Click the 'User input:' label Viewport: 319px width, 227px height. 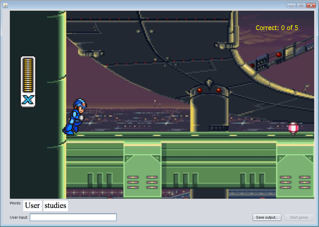click(x=19, y=217)
